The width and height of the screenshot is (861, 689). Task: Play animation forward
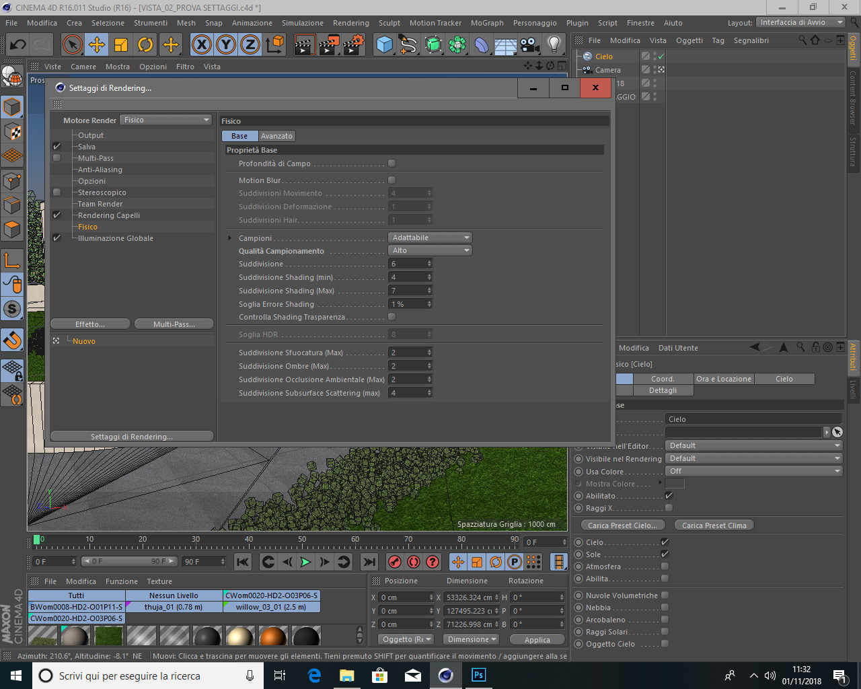point(305,562)
